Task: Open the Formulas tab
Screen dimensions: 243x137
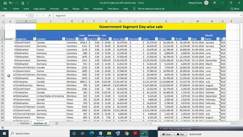Action: (54, 9)
